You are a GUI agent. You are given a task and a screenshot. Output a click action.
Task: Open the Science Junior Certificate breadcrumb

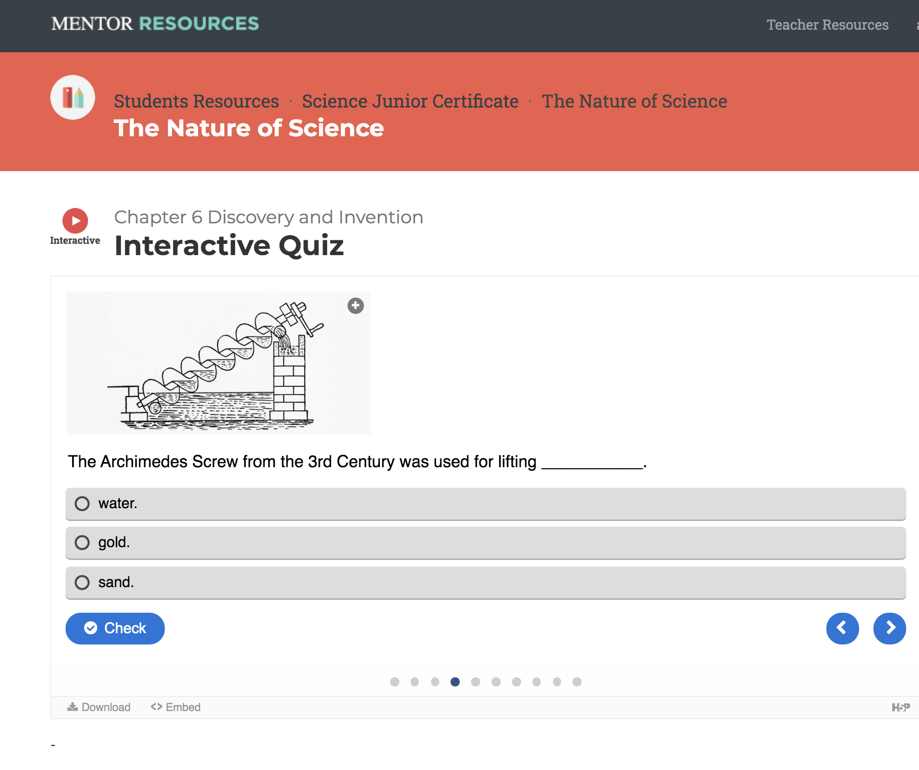[x=410, y=101]
